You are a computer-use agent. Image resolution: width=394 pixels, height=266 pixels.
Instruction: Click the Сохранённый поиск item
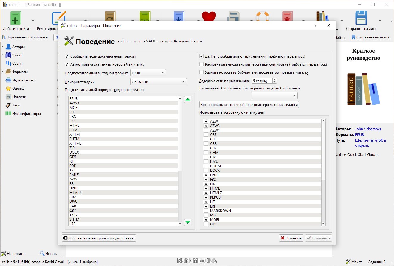[x=370, y=37]
